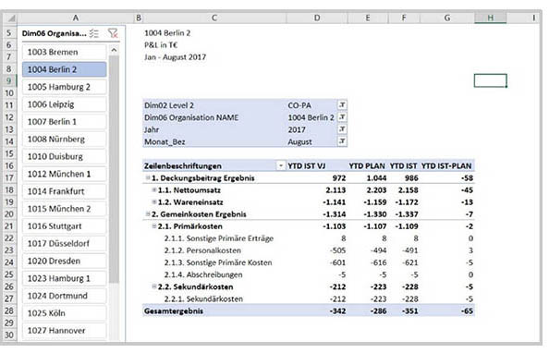Clear the Dim06 Organisation slicer filter
549x353 pixels.
[113, 33]
